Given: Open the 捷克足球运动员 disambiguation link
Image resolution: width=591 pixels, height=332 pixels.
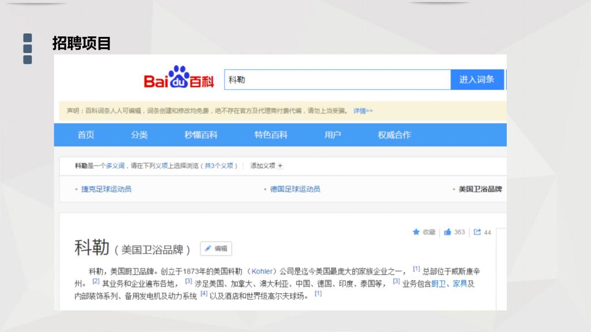Looking at the screenshot, I should (x=106, y=189).
